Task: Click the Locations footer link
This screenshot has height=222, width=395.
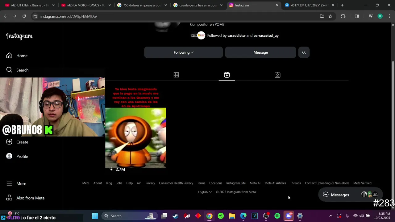Action: (216, 183)
